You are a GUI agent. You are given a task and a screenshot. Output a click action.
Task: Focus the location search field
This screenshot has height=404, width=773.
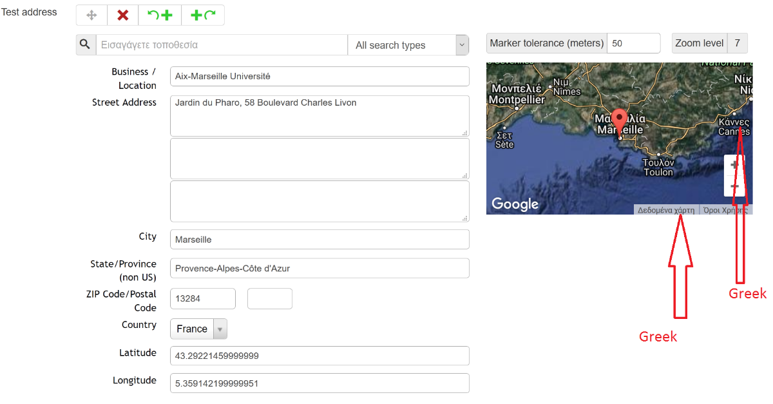[x=222, y=45]
